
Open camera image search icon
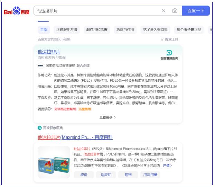[175, 11]
